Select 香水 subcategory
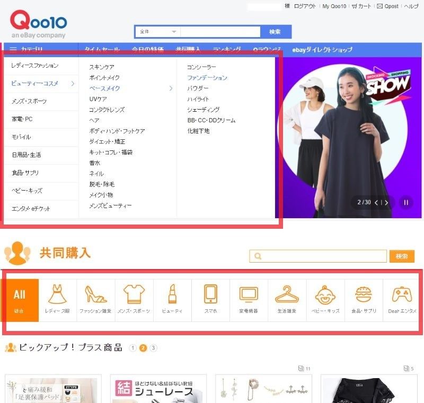The height and width of the screenshot is (403, 424). pos(95,163)
